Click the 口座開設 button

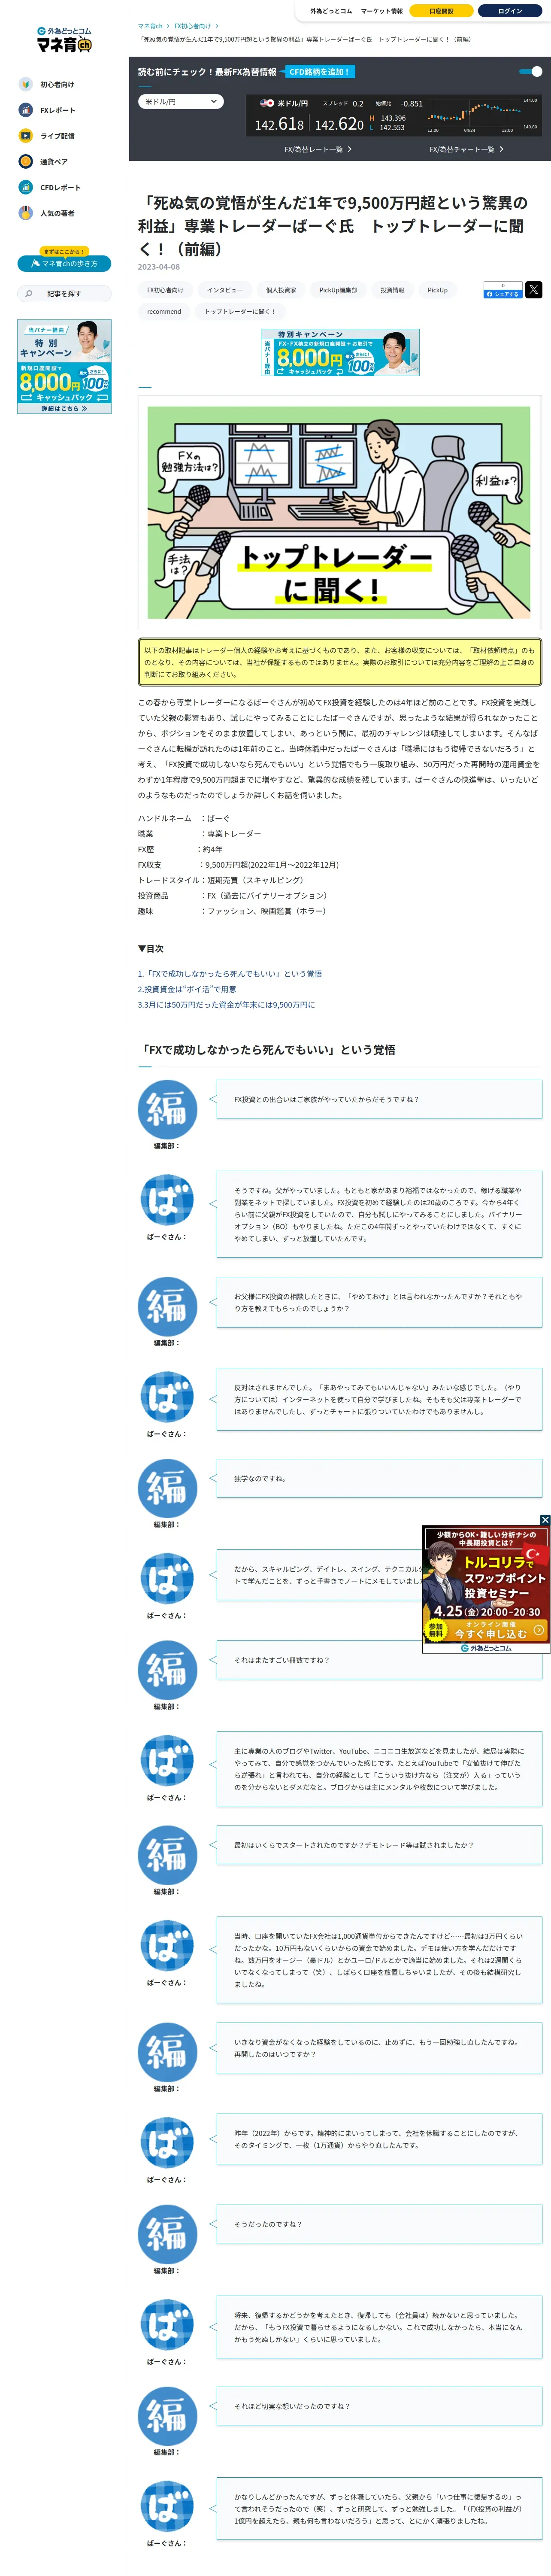441,11
